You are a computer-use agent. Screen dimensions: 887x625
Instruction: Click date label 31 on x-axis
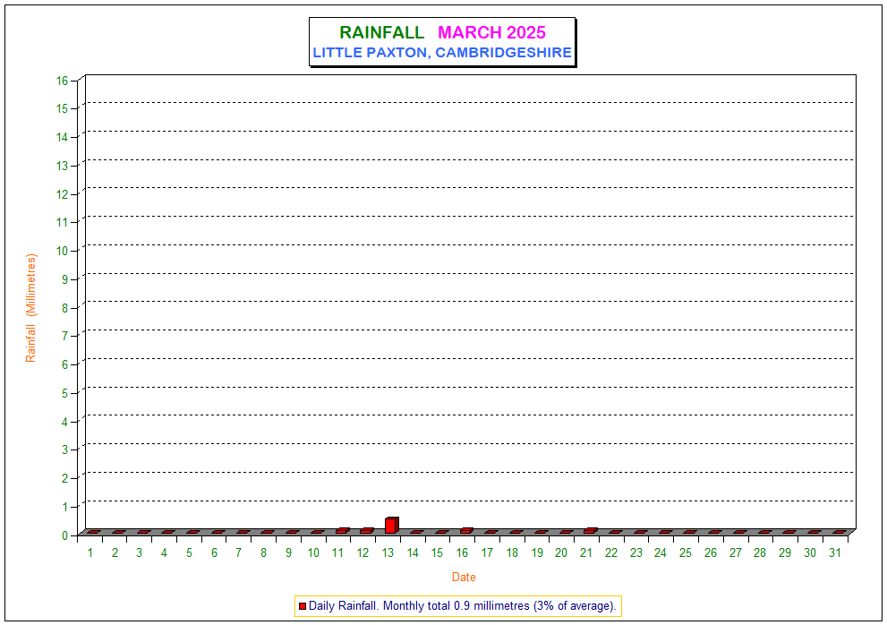tap(834, 553)
